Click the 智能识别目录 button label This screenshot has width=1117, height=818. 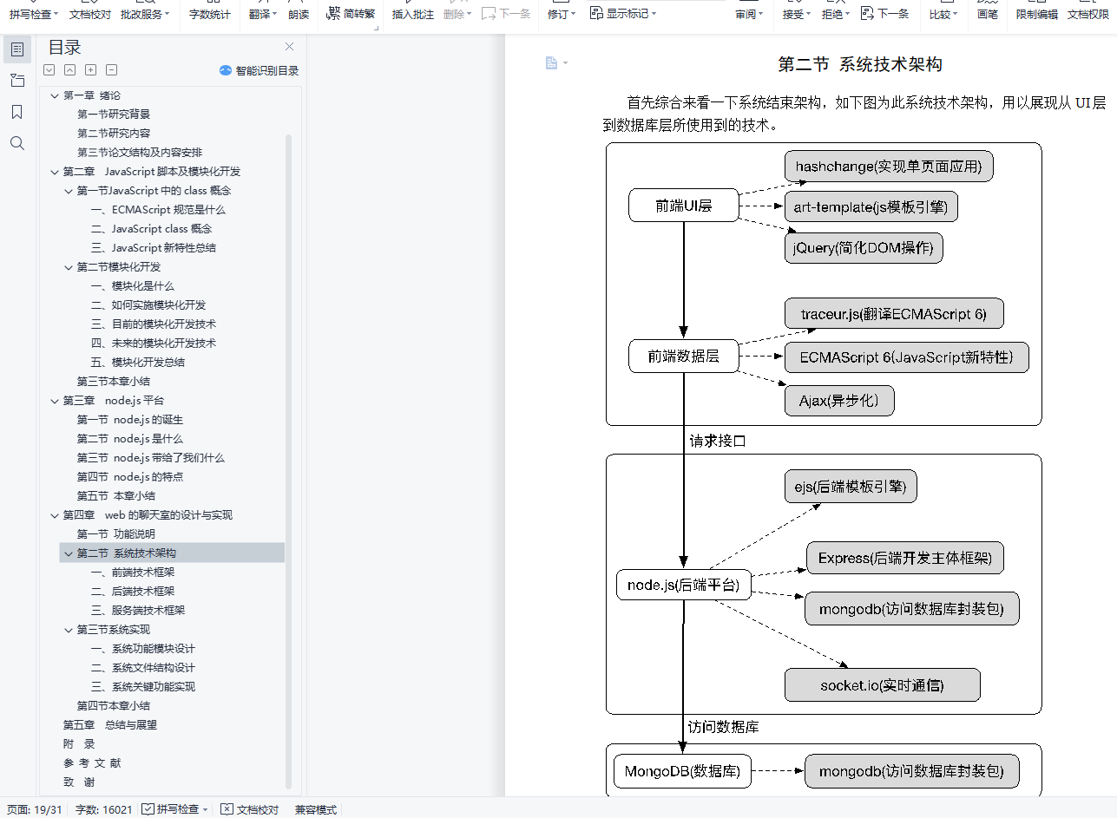pos(267,71)
